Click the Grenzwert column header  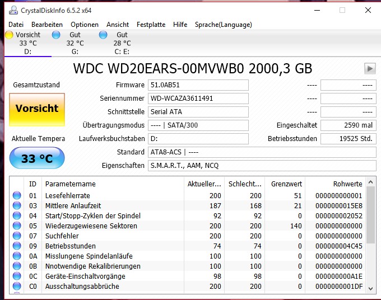pyautogui.click(x=285, y=184)
